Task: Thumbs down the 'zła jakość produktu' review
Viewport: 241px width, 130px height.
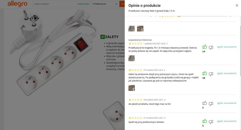Action: [211, 104]
